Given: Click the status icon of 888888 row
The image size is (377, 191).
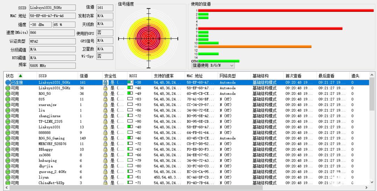Looking at the screenshot, I should click(x=8, y=133).
